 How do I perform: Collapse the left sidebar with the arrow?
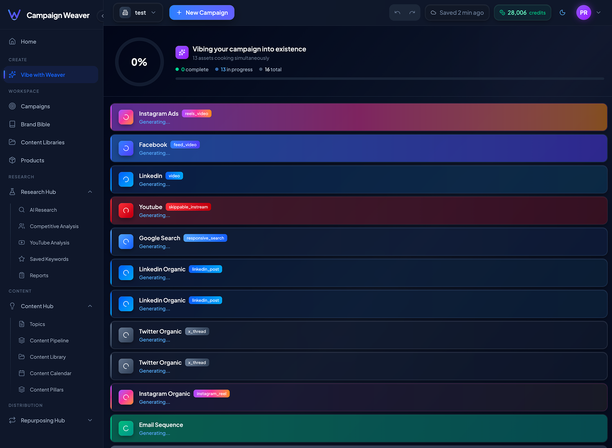102,16
